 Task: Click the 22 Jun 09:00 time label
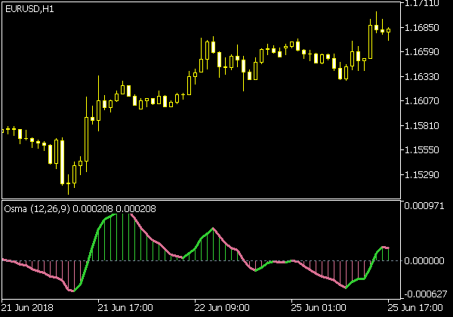(222, 308)
